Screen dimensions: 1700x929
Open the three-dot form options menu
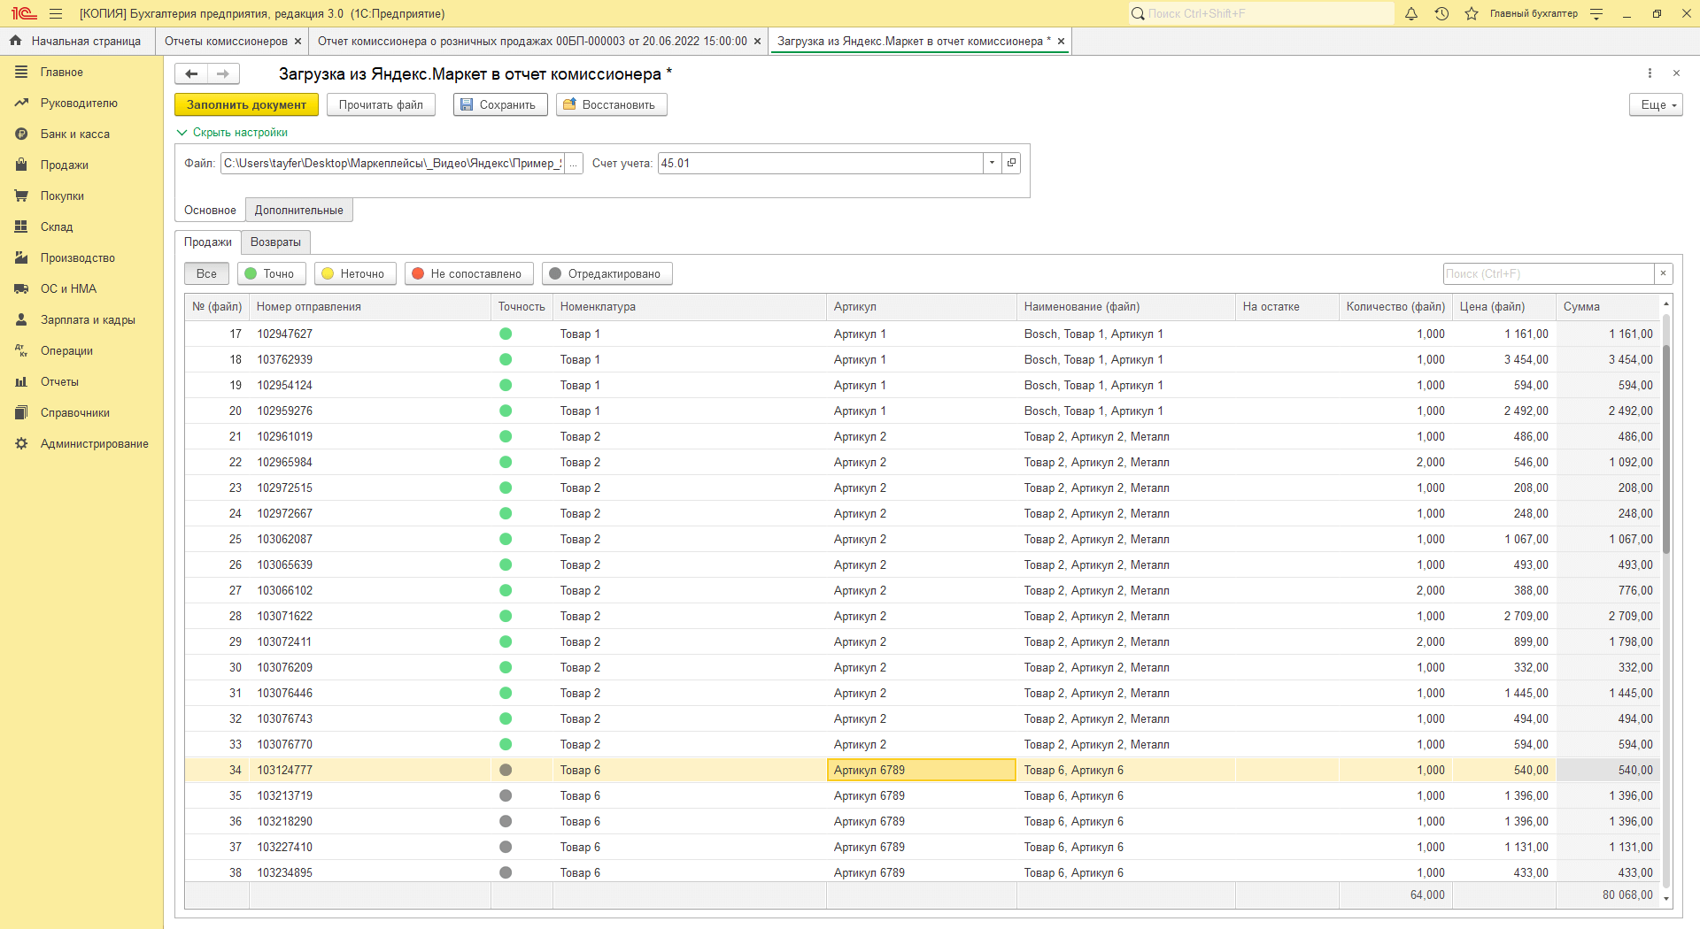click(1650, 73)
